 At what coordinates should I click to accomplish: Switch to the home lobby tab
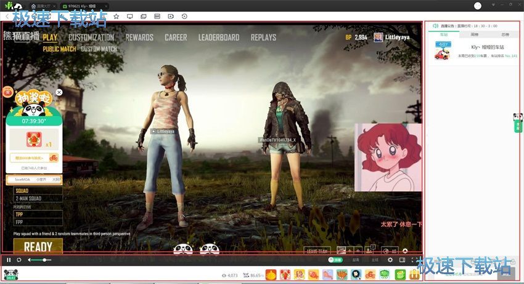pyautogui.click(x=43, y=6)
